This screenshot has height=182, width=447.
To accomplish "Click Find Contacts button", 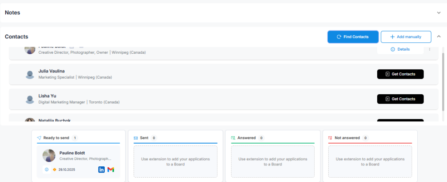I will pyautogui.click(x=353, y=37).
